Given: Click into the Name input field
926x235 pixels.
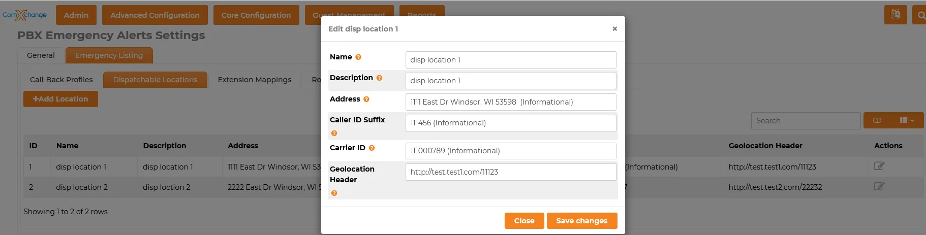Looking at the screenshot, I should coord(511,60).
